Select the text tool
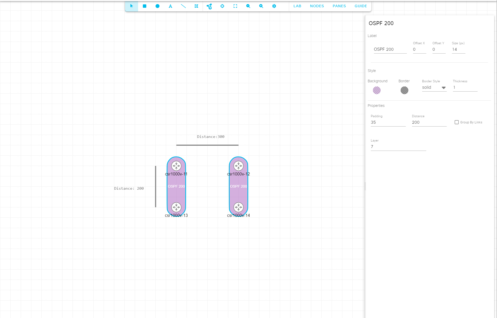 click(170, 6)
